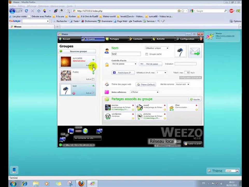Click Firefox back navigation button

(12, 11)
